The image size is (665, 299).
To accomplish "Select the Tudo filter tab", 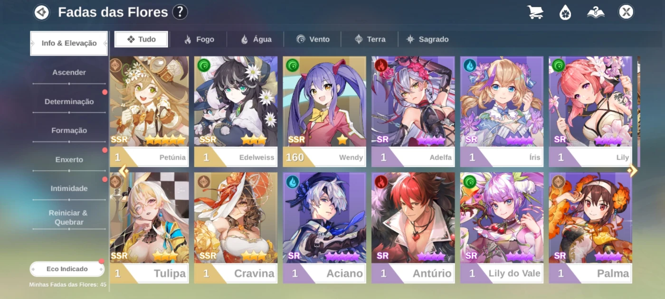I will (141, 39).
